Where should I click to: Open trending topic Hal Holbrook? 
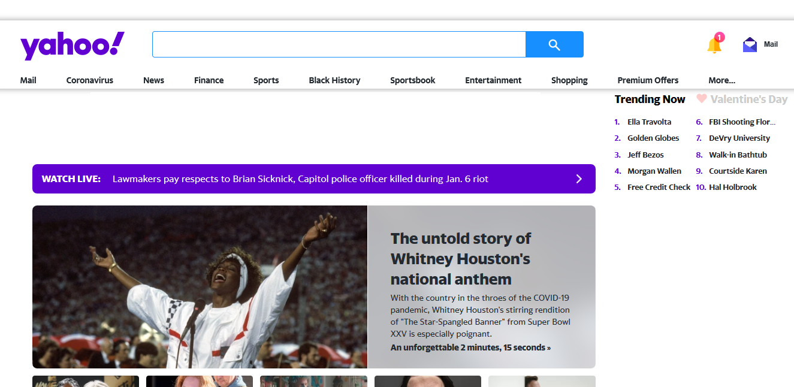732,187
